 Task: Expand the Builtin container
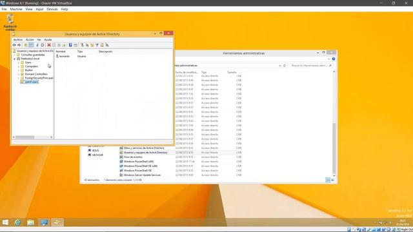pyautogui.click(x=19, y=70)
